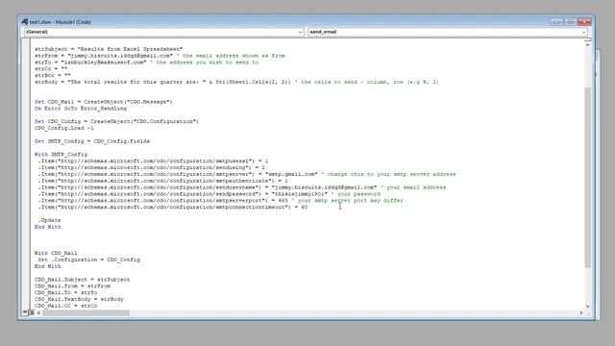Click the smtpconnectiontimeout 60 line

coord(173,207)
